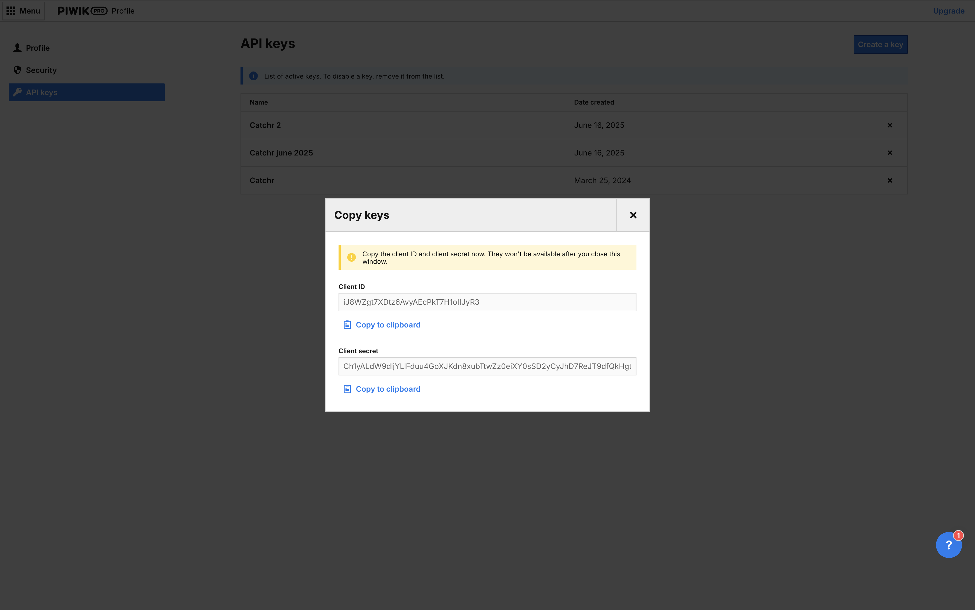Open the Profile sidebar item
Screen dimensions: 975x610
[x=86, y=48]
